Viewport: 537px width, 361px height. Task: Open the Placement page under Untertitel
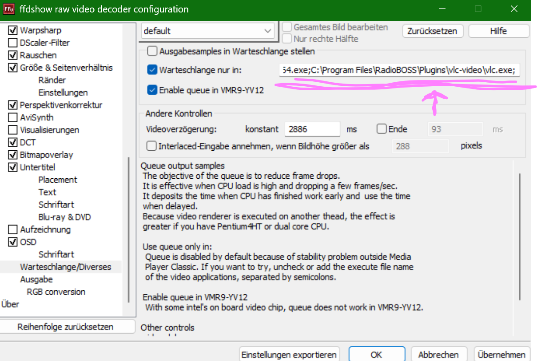[58, 180]
